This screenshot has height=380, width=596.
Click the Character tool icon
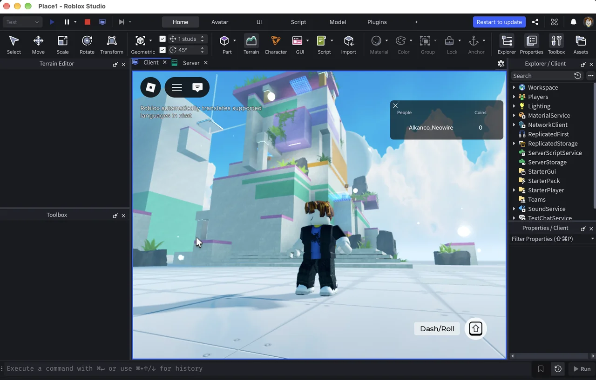pyautogui.click(x=276, y=41)
